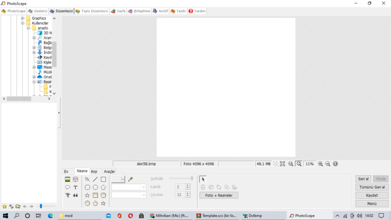
Task: Open the photo info icon
Action: [x=335, y=164]
